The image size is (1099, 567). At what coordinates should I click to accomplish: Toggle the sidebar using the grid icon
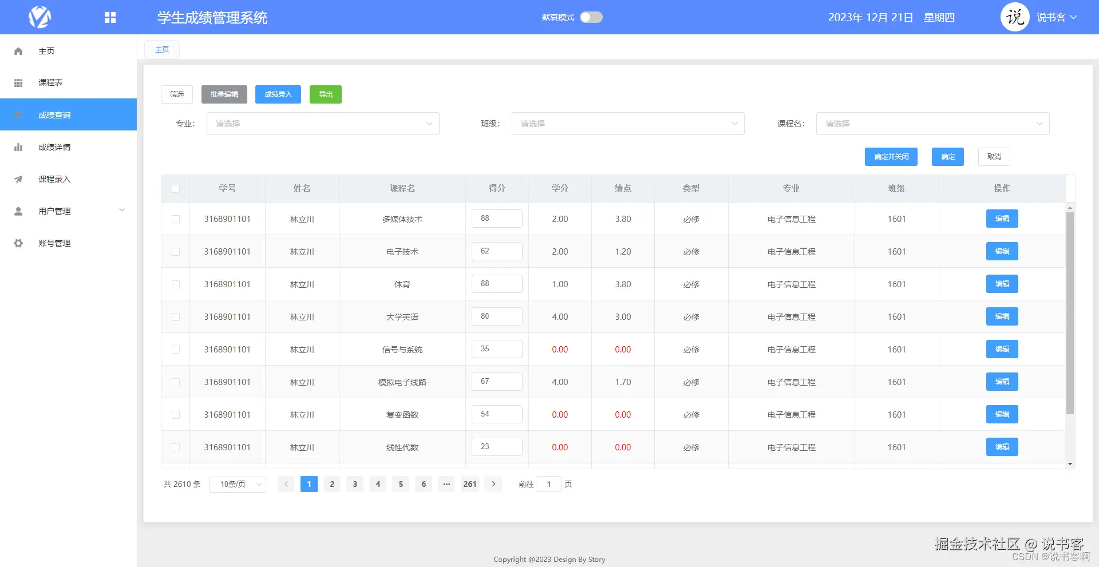pyautogui.click(x=110, y=18)
